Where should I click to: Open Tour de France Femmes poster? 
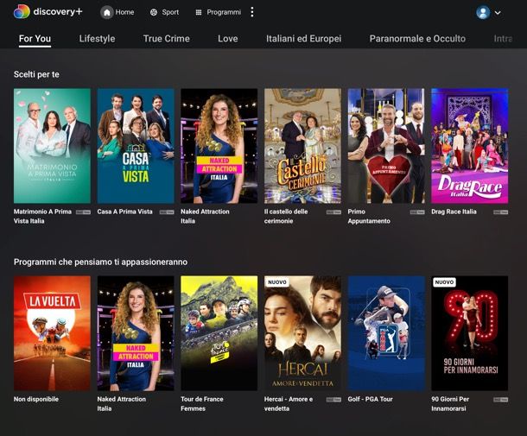click(x=219, y=333)
